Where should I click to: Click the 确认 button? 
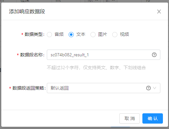point(153,118)
